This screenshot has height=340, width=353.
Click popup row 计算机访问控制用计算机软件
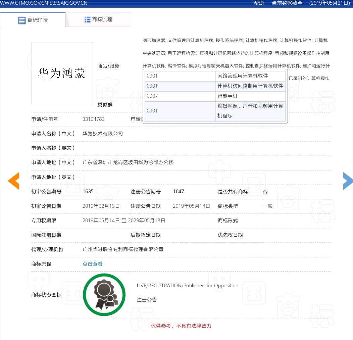pyautogui.click(x=215, y=86)
